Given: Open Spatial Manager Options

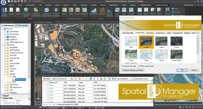Looking at the screenshot, I should 168,11.
